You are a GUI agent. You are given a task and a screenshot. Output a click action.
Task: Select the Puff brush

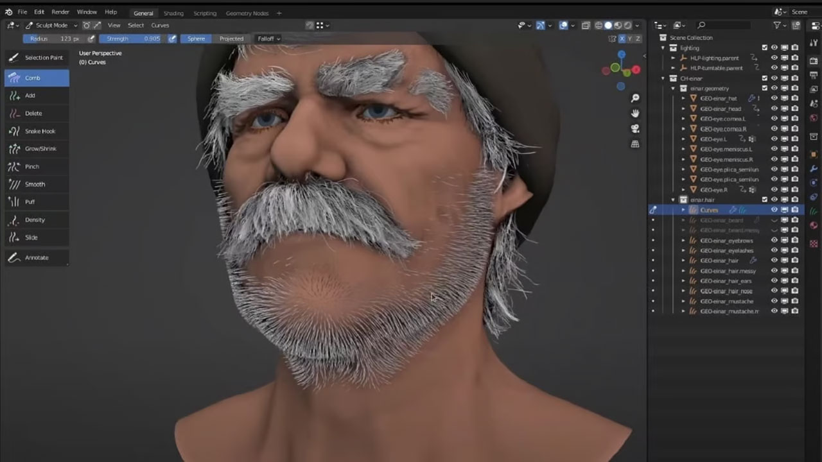tap(37, 201)
